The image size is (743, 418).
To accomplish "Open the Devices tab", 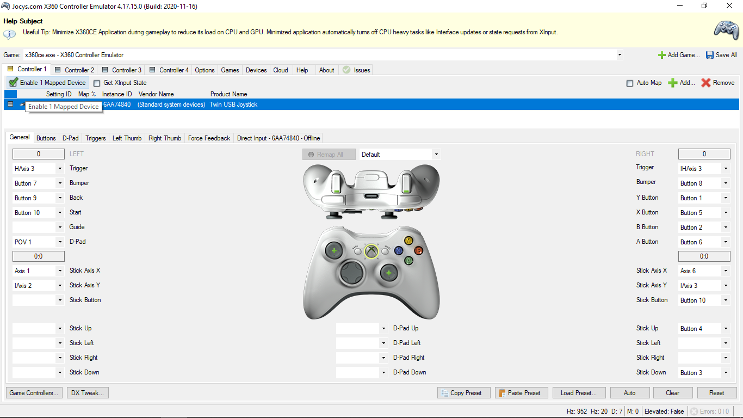I will point(256,70).
